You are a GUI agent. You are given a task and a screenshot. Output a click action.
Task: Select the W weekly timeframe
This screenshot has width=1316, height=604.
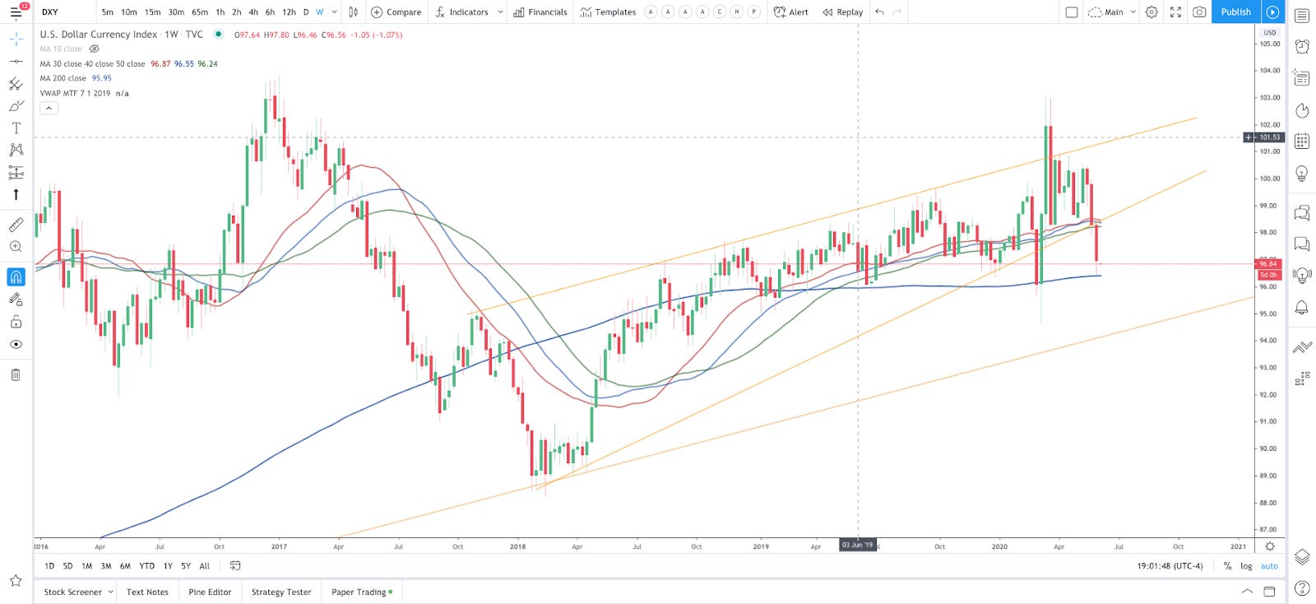(320, 12)
